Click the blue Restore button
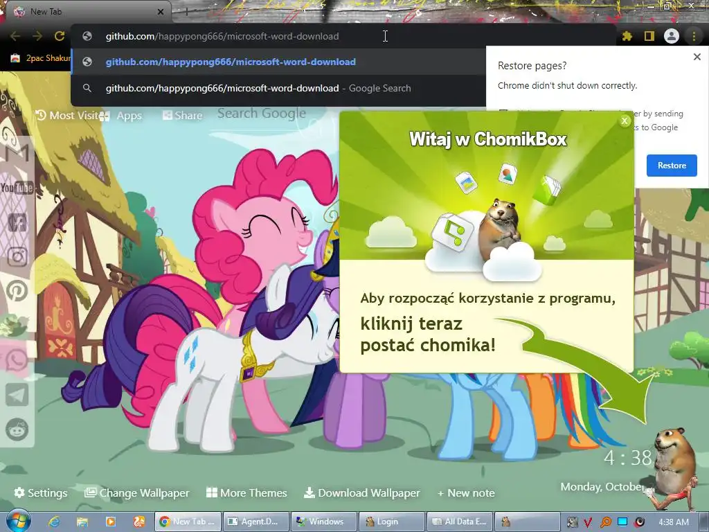The height and width of the screenshot is (532, 709). point(672,166)
